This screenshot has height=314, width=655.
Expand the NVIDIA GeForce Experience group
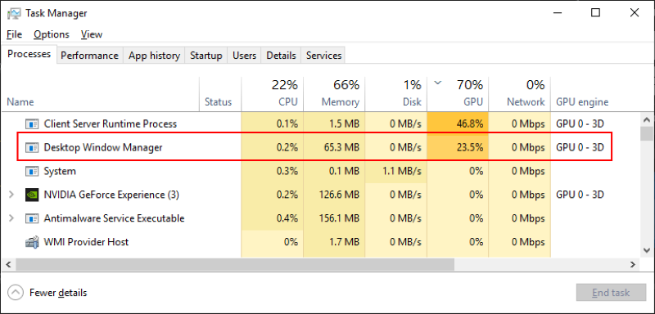[11, 195]
